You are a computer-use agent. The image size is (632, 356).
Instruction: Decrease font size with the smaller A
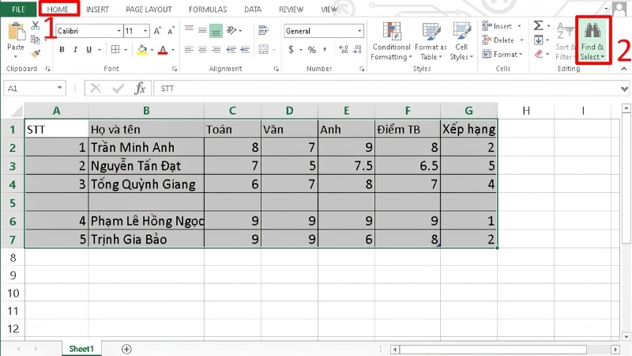[171, 31]
